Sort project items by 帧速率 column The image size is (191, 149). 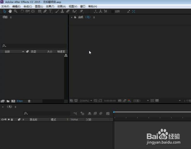point(61,52)
